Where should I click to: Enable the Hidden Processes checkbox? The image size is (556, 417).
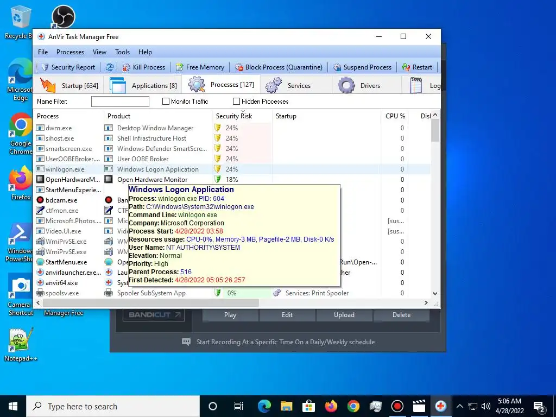tap(236, 102)
